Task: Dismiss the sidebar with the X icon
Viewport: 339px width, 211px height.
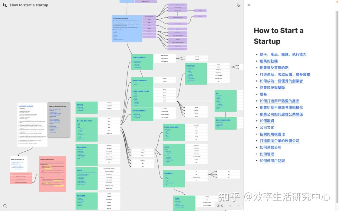Action: [248, 5]
